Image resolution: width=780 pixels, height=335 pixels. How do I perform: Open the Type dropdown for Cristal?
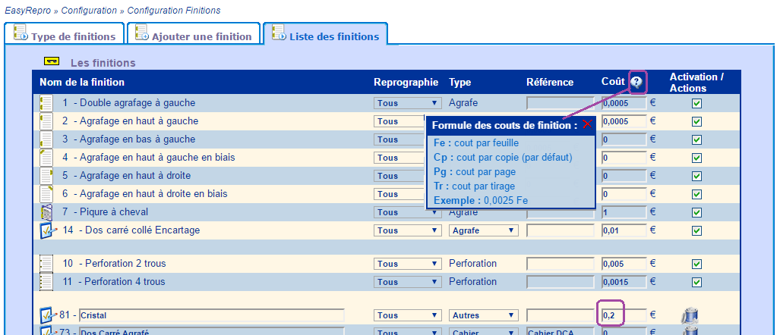pos(483,315)
